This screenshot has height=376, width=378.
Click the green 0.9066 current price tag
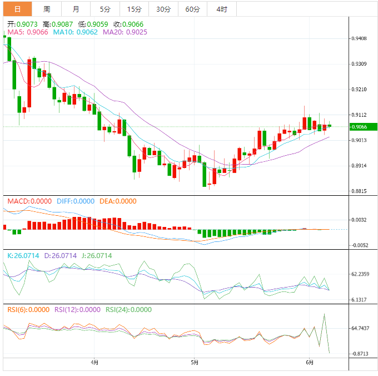(x=364, y=127)
